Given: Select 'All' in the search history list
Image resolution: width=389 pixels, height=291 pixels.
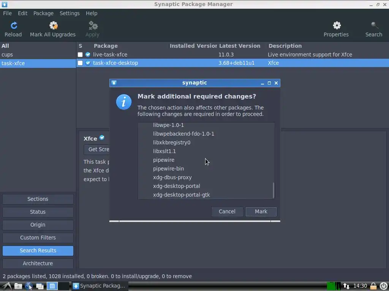Looking at the screenshot, I should [38, 46].
